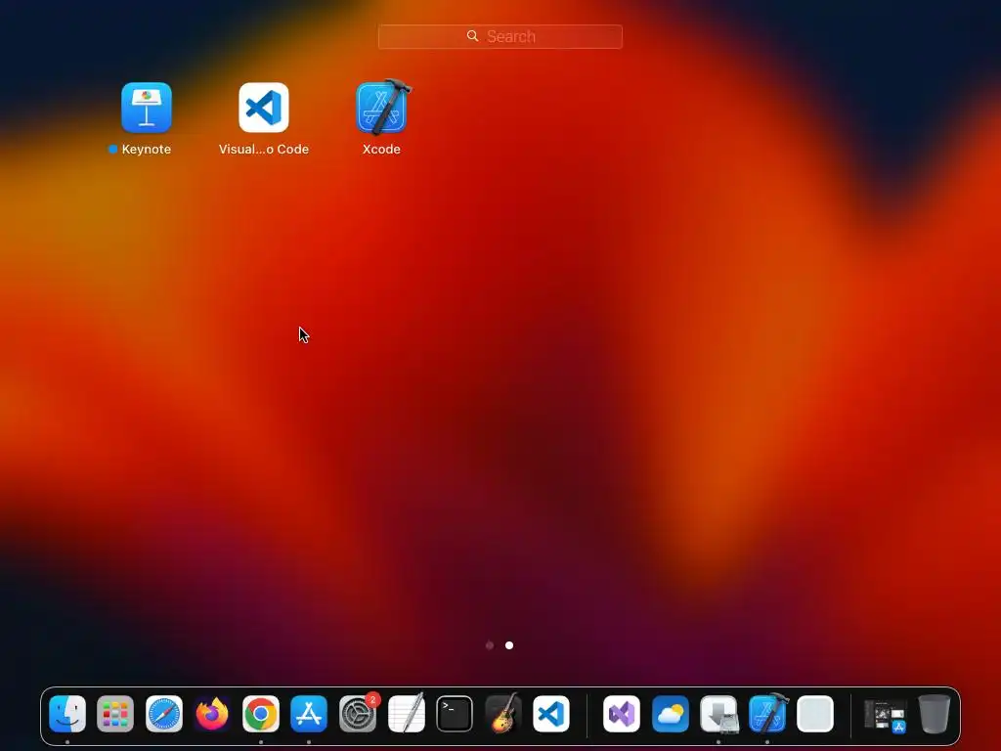
Task: Click the Xcode label under the icon
Action: [x=382, y=149]
